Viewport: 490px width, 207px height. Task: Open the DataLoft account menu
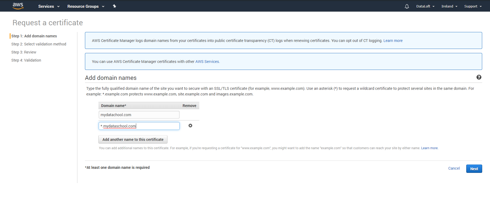(425, 6)
